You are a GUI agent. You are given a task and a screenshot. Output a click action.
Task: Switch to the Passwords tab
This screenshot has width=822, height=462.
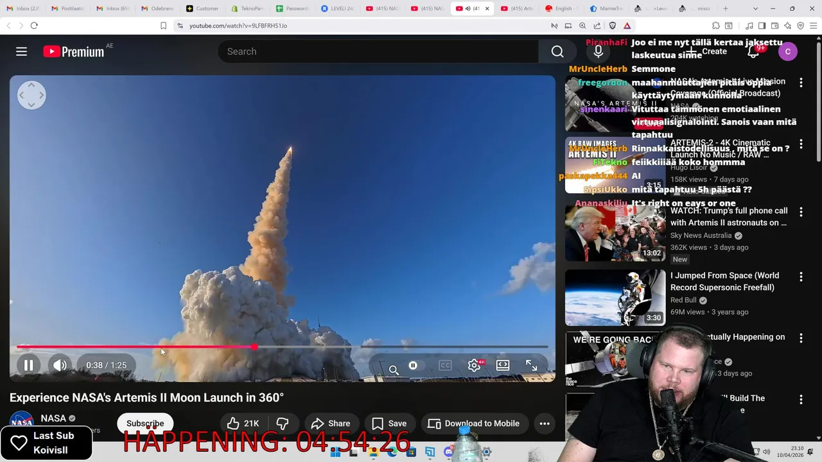coord(292,8)
